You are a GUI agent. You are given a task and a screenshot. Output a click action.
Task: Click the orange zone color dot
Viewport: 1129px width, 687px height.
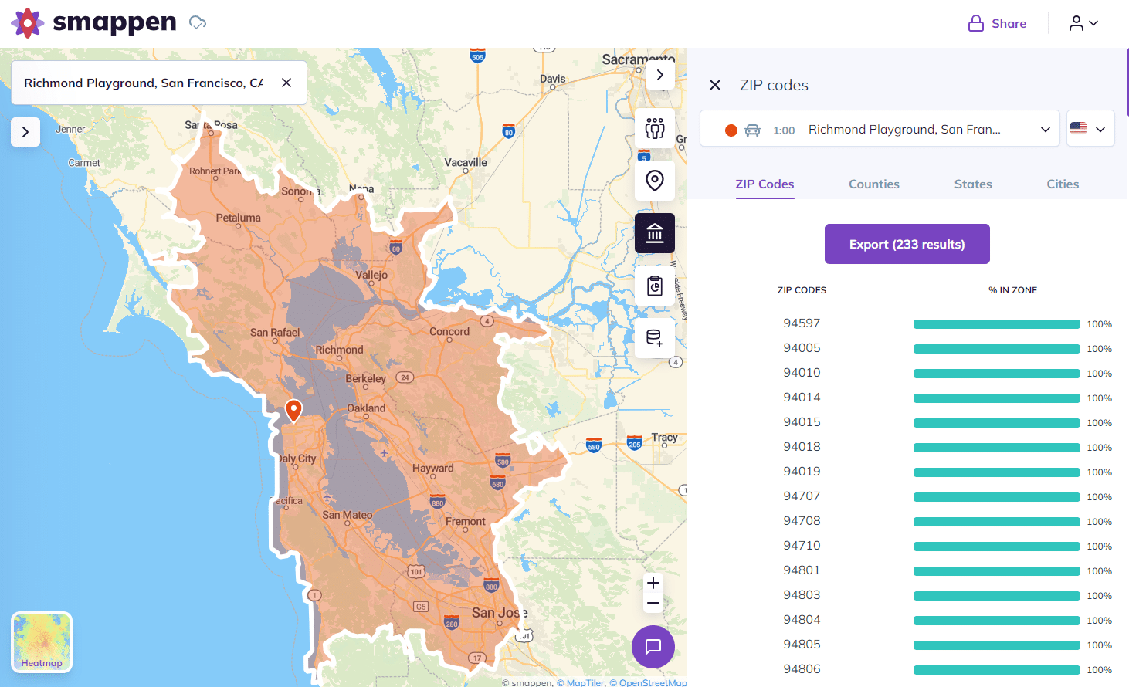pyautogui.click(x=731, y=130)
